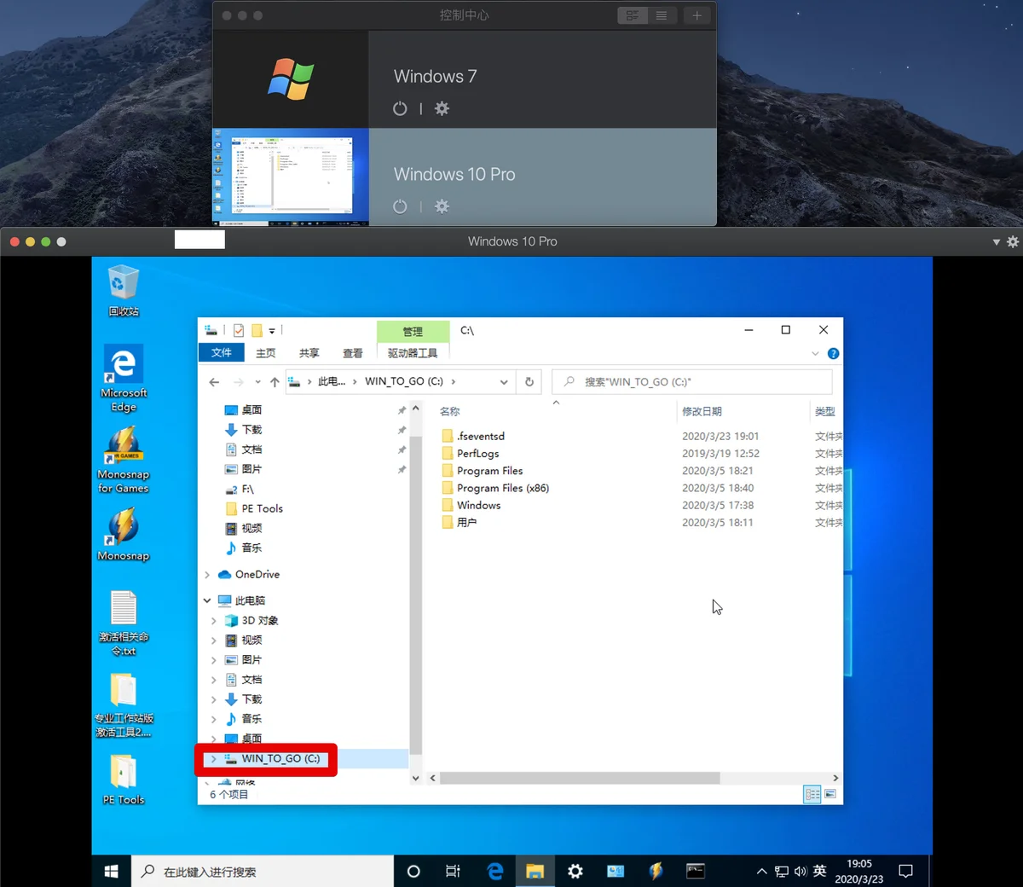Switch to the 主页 ribbon tab

pos(266,353)
